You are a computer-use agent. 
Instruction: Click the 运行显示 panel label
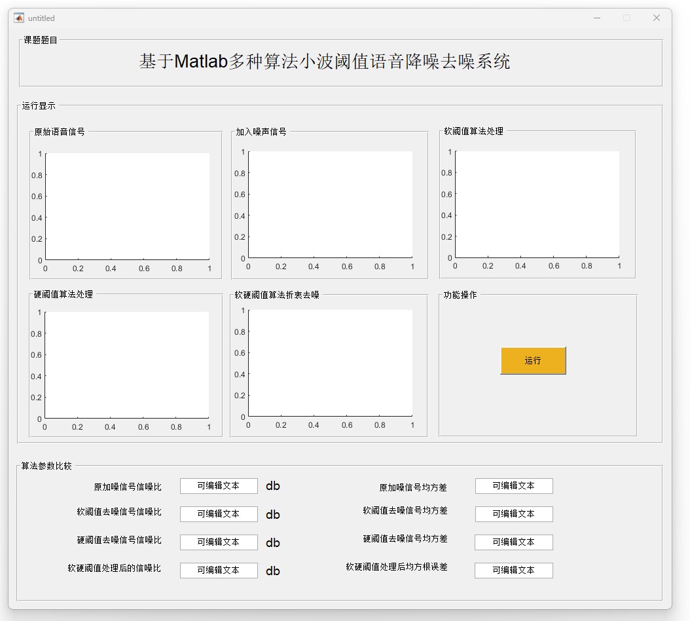pos(39,105)
